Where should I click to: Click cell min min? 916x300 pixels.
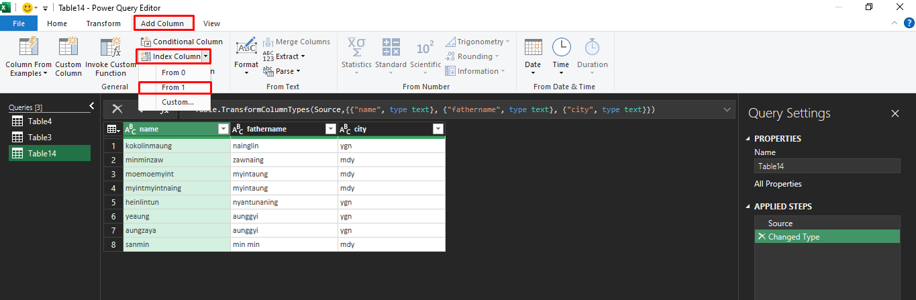click(x=284, y=244)
